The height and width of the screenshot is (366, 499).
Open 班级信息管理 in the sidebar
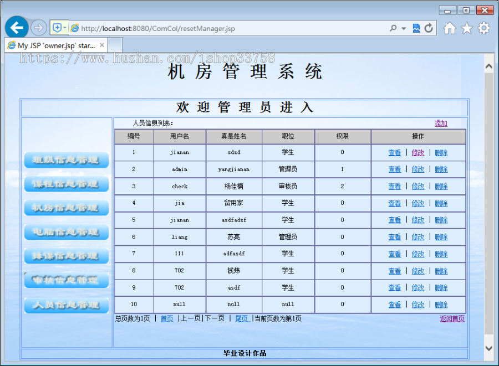[66, 160]
